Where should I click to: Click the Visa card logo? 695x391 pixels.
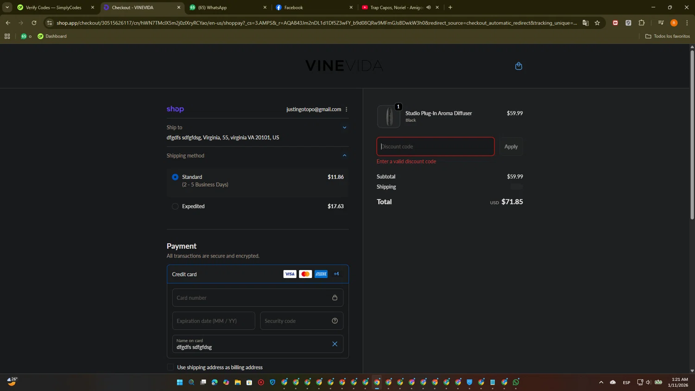[x=290, y=274]
